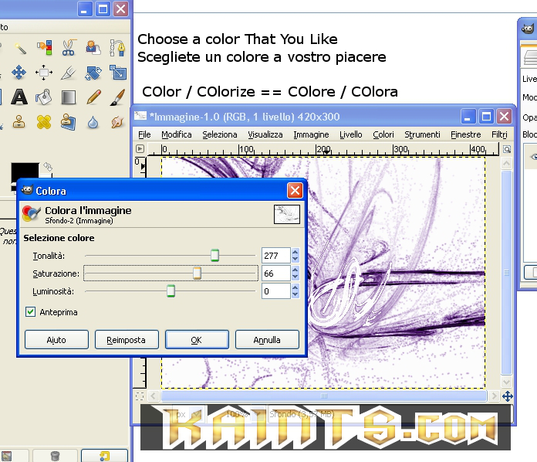Select the Clone stamp tool
Viewport: 537px width, 462px height.
click(19, 122)
